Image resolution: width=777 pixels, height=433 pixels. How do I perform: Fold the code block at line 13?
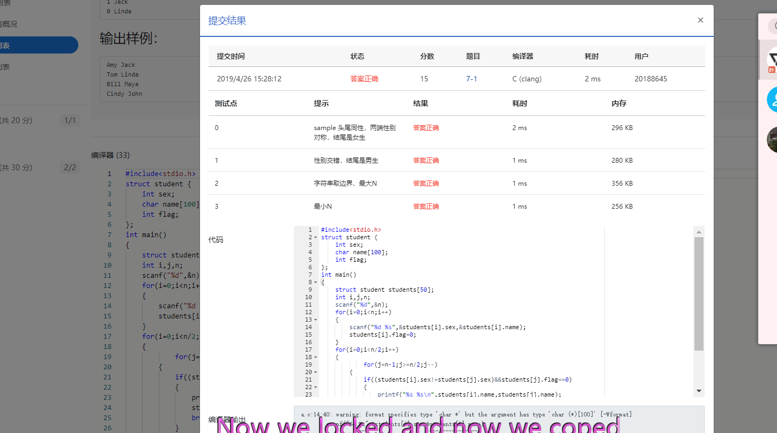315,320
